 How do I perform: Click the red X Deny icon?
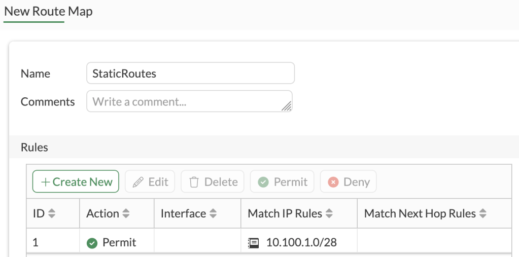coord(333,182)
